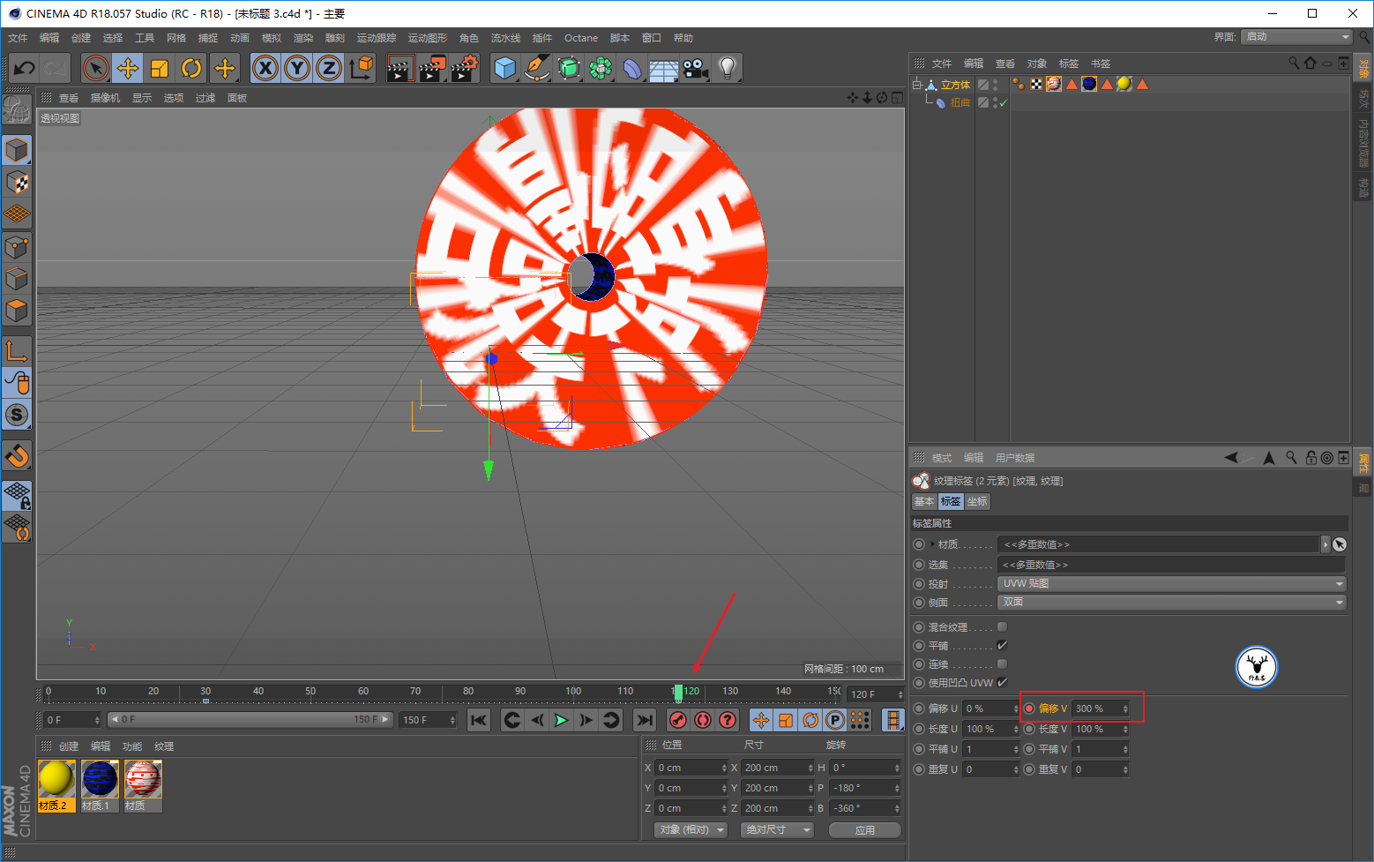This screenshot has height=862, width=1374.
Task: Open the 渲染 menu
Action: pos(303,38)
